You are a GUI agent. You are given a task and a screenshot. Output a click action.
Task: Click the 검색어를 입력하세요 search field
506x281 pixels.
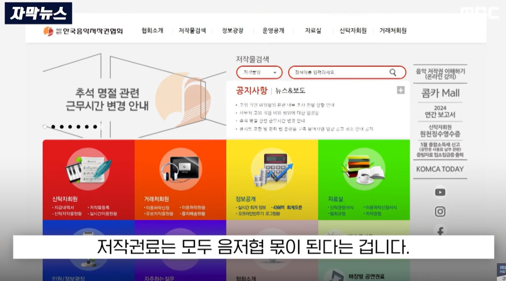pos(338,72)
